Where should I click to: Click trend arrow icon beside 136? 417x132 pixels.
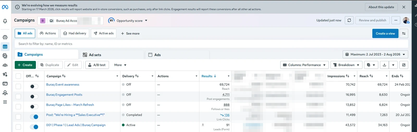click(x=222, y=115)
